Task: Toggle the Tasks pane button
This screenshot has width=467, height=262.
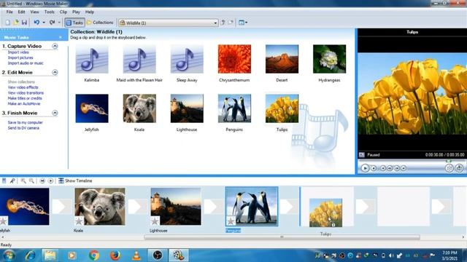Action: pyautogui.click(x=74, y=23)
